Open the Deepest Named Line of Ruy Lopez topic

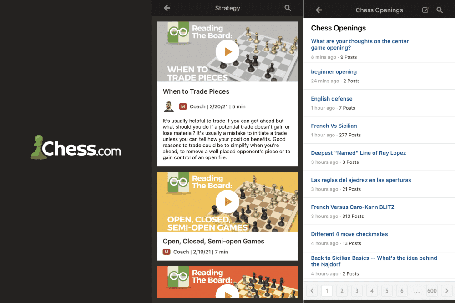359,153
